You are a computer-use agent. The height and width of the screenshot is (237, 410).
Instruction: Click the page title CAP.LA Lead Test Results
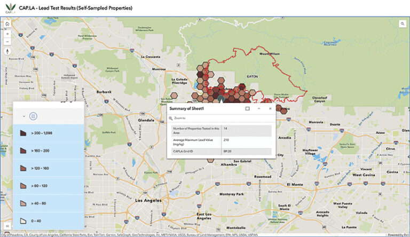(x=76, y=8)
